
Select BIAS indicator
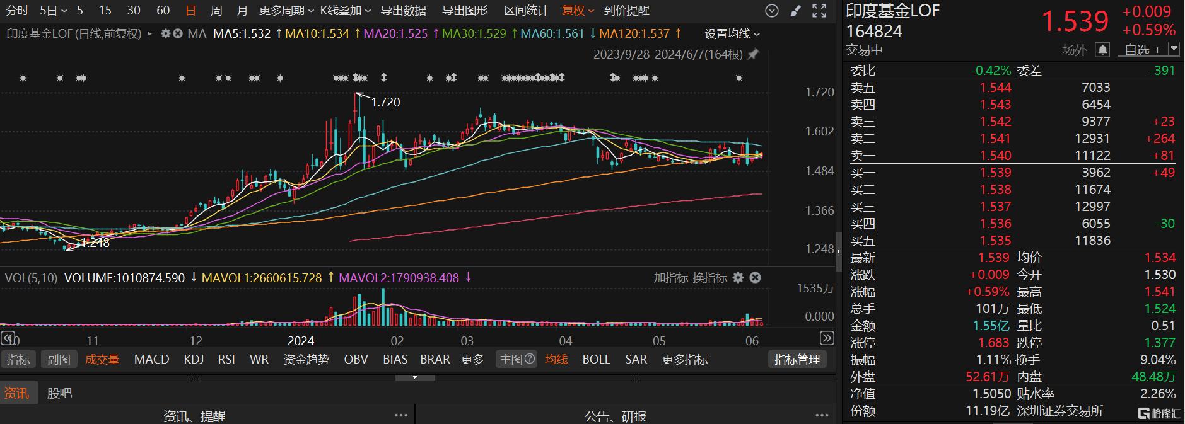[x=395, y=359]
